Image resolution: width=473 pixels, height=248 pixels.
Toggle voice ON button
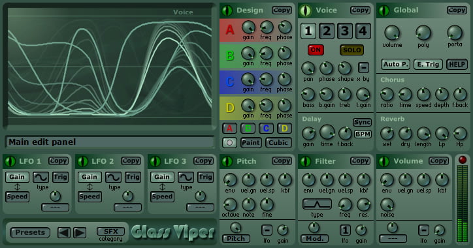click(x=316, y=50)
